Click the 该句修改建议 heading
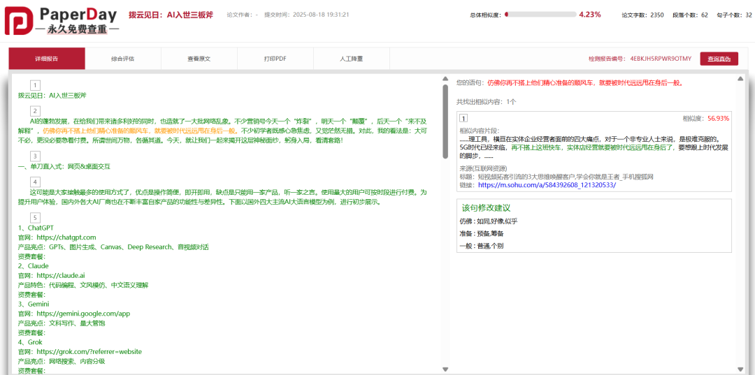The image size is (755, 375). (x=486, y=207)
